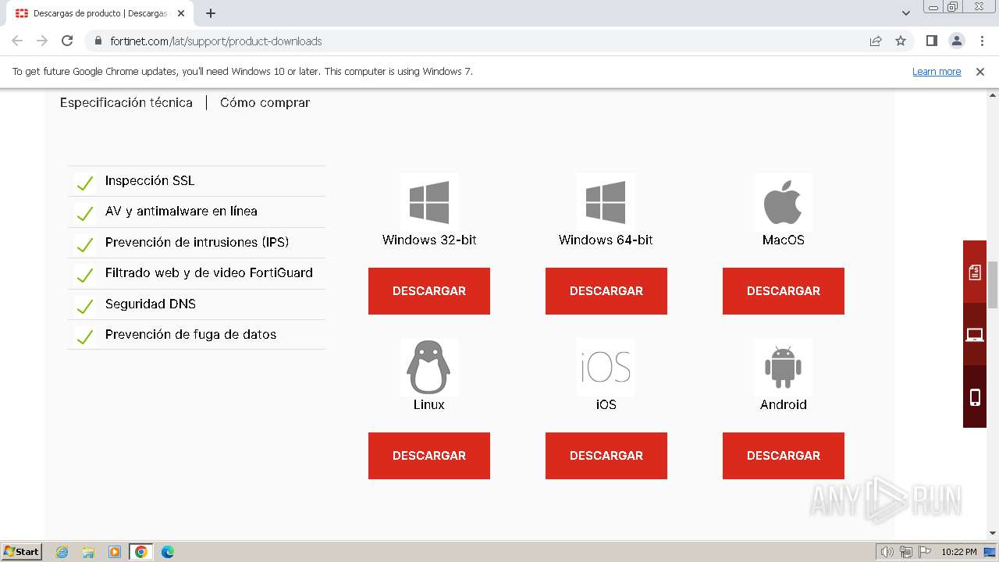Screen dimensions: 999x562
Task: Click the network tray icon
Action: click(906, 552)
